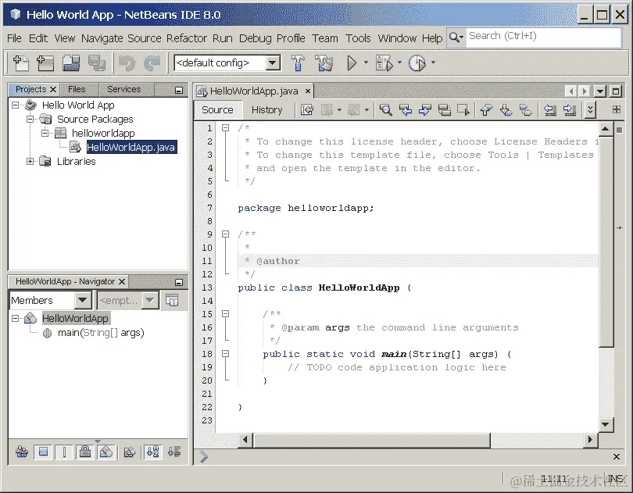Click the collapse fold marker next to main method
633x493 pixels.
pyautogui.click(x=225, y=353)
